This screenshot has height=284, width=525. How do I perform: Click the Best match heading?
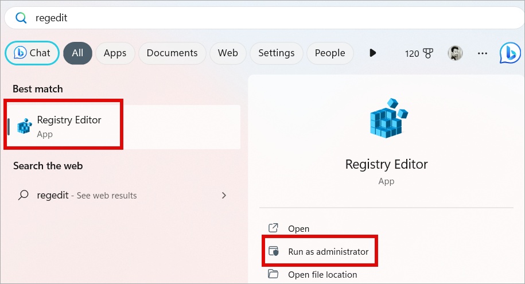(x=38, y=89)
